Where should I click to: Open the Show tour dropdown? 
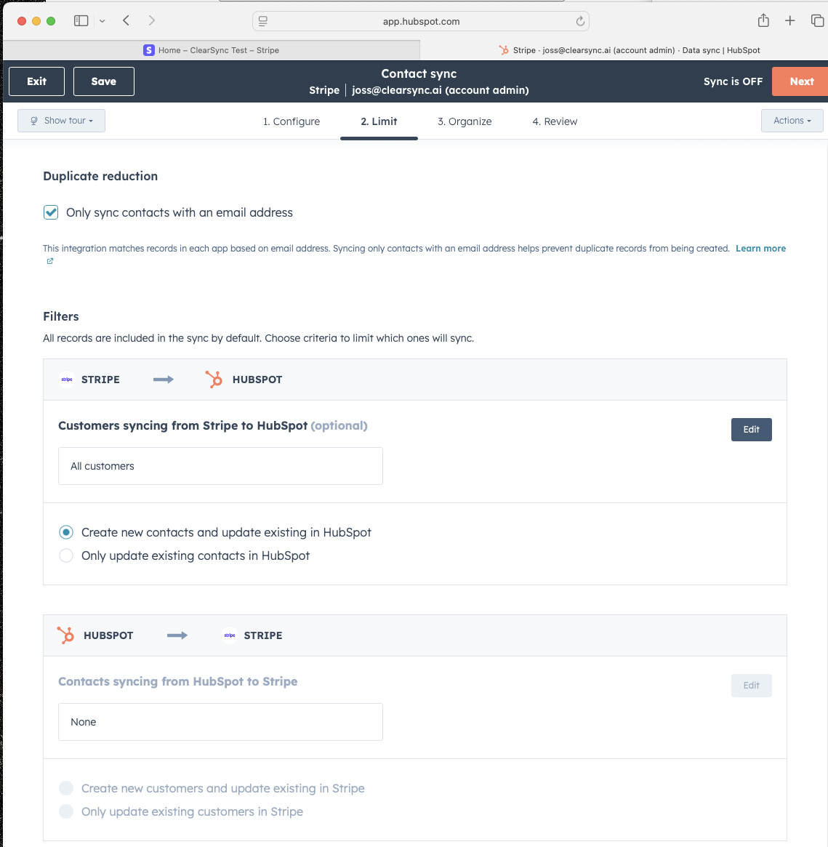point(61,121)
